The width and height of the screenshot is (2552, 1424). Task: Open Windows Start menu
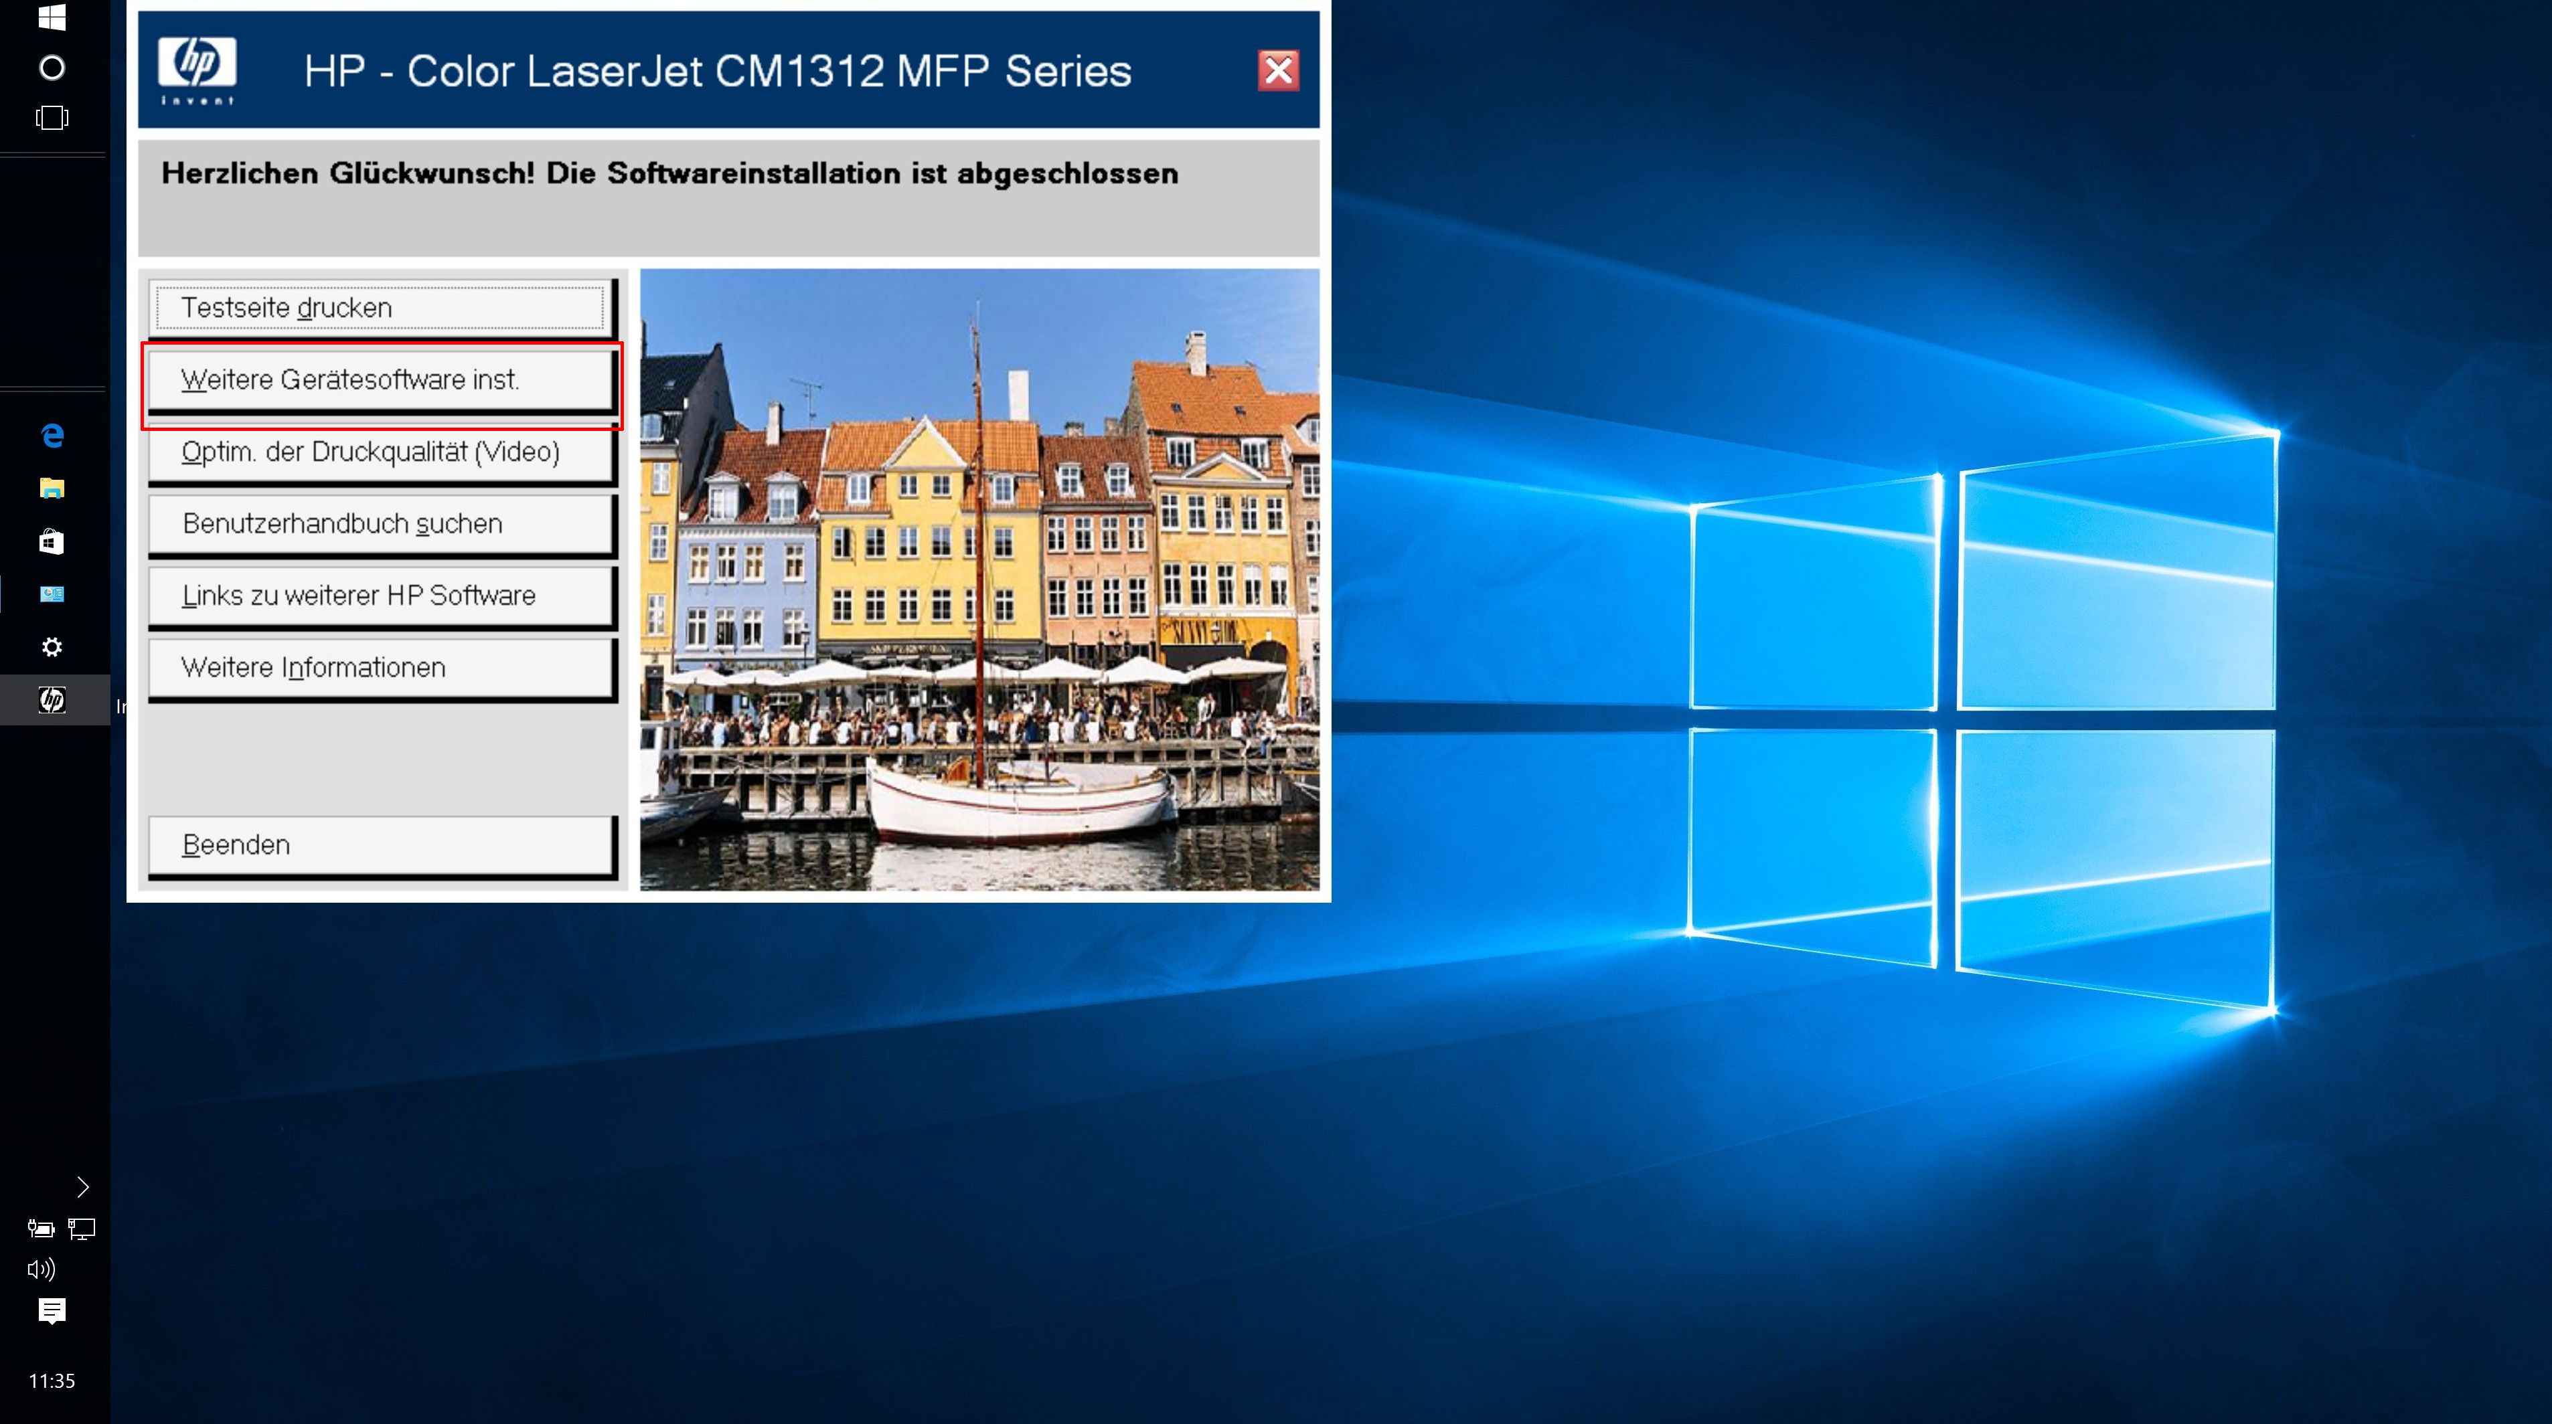pos(52,17)
